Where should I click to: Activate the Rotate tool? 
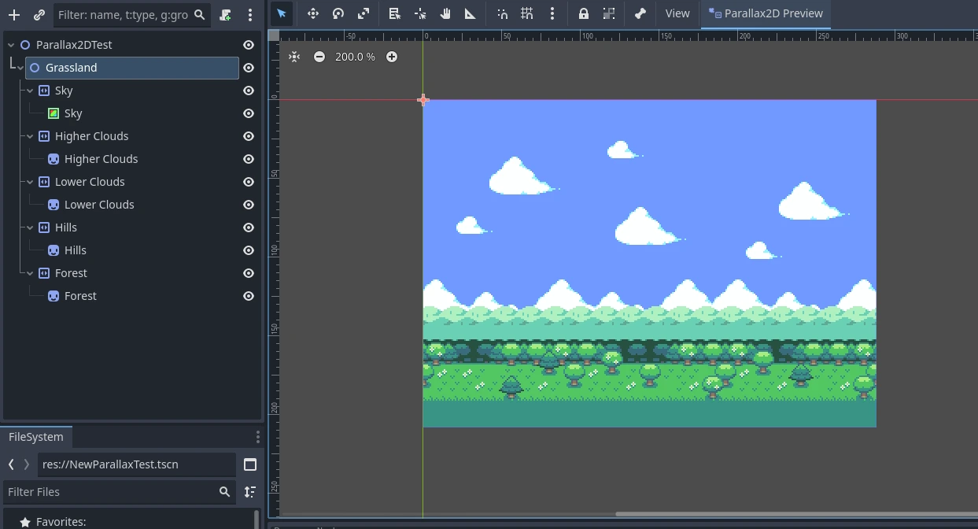[338, 13]
